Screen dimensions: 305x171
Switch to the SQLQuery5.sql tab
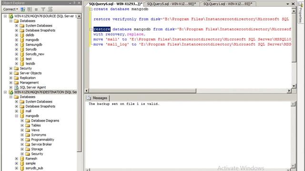click(172, 4)
